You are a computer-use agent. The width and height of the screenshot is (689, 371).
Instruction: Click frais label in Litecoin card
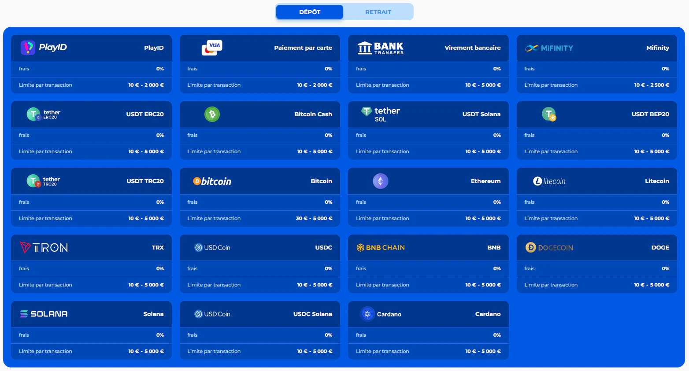click(x=529, y=202)
